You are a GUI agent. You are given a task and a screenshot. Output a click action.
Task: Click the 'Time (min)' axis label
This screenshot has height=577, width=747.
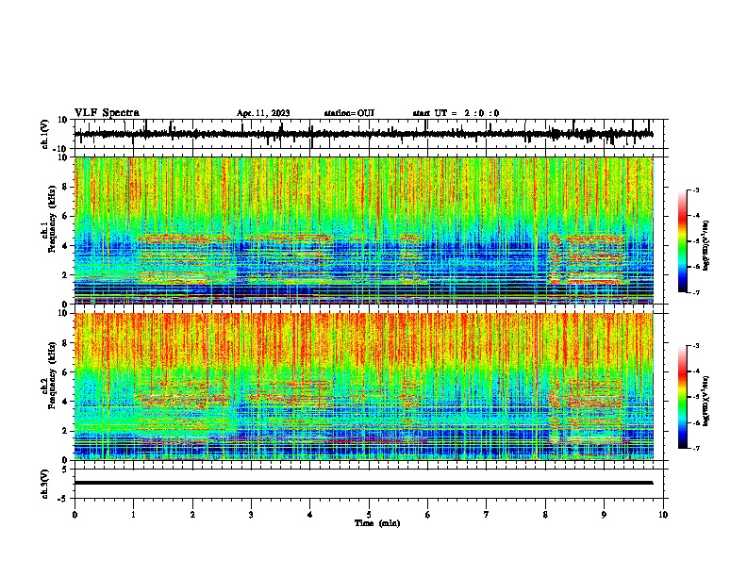pos(377,523)
